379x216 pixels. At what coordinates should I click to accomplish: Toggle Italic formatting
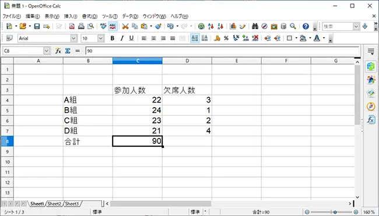click(x=122, y=38)
